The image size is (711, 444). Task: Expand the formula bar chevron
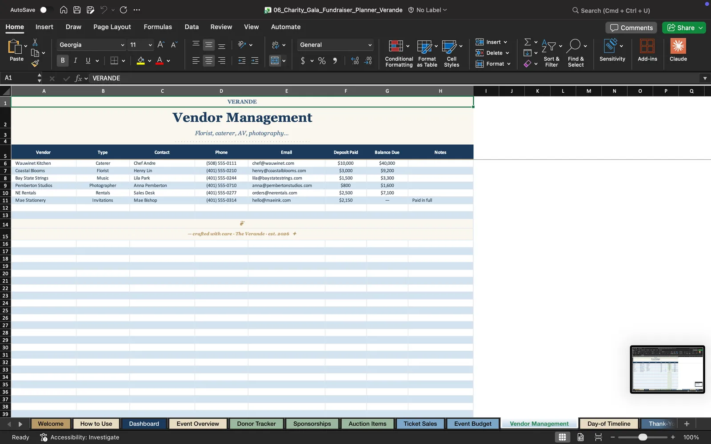705,78
